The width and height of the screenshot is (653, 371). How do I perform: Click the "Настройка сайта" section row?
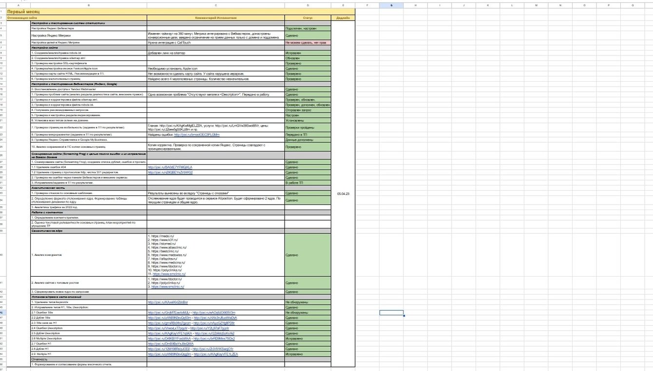[x=89, y=48]
